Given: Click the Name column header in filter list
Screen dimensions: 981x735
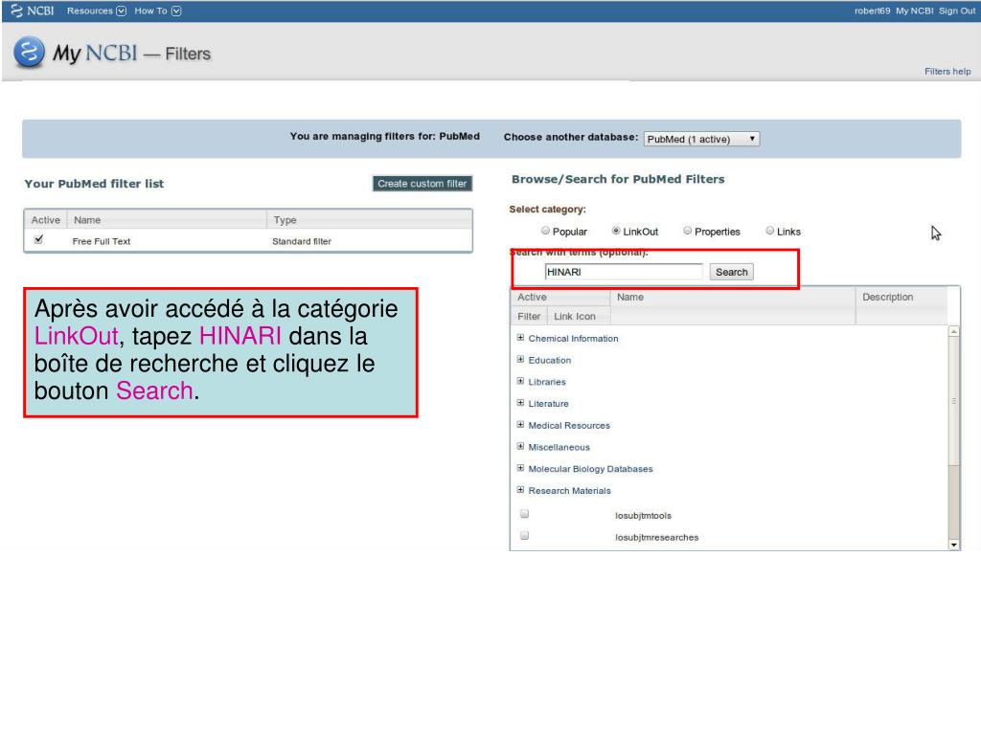Looking at the screenshot, I should 87,220.
